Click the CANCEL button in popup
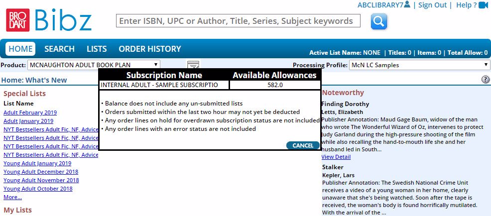The width and height of the screenshot is (491, 216). [303, 145]
